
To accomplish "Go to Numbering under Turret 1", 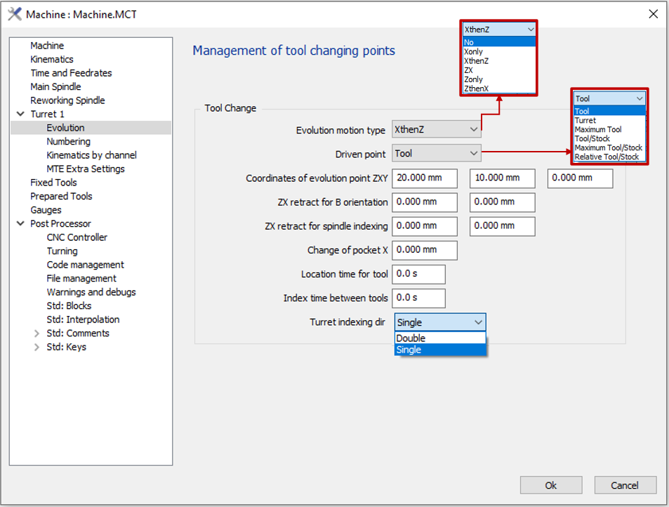I will click(68, 142).
